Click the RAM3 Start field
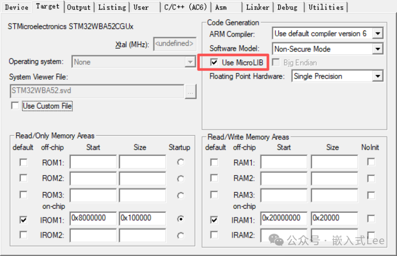This screenshot has width=397, height=256. (284, 196)
